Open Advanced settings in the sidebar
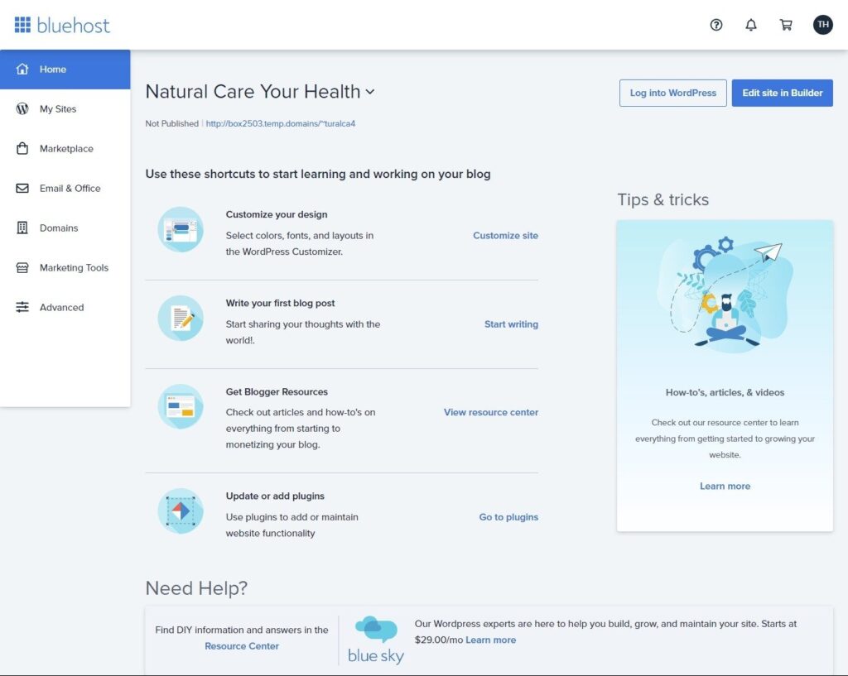This screenshot has height=676, width=848. pyautogui.click(x=61, y=308)
